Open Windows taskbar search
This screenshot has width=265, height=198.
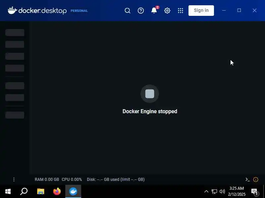[24, 191]
